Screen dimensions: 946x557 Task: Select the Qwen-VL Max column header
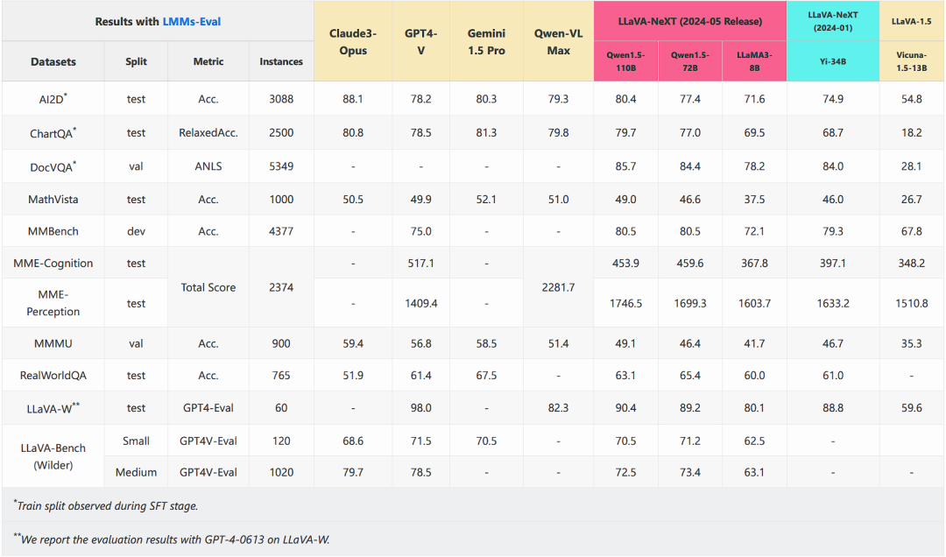558,42
